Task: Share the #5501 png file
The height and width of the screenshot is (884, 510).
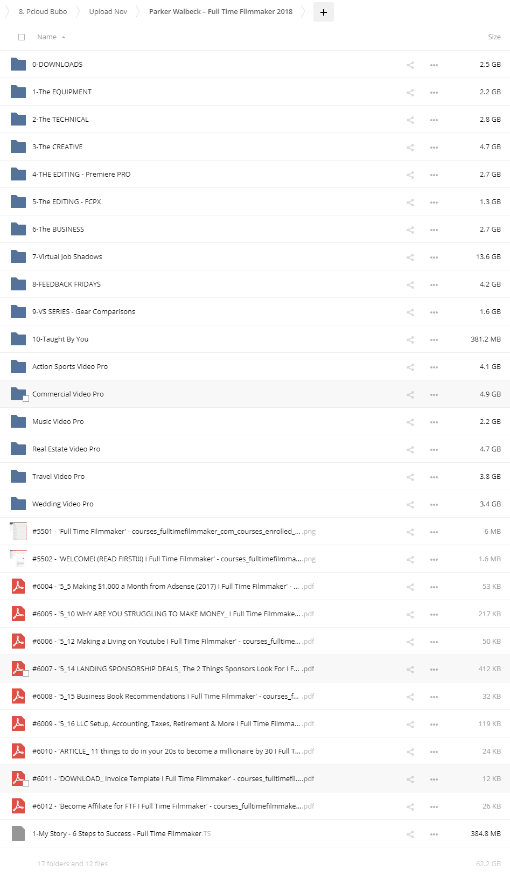Action: coord(410,532)
